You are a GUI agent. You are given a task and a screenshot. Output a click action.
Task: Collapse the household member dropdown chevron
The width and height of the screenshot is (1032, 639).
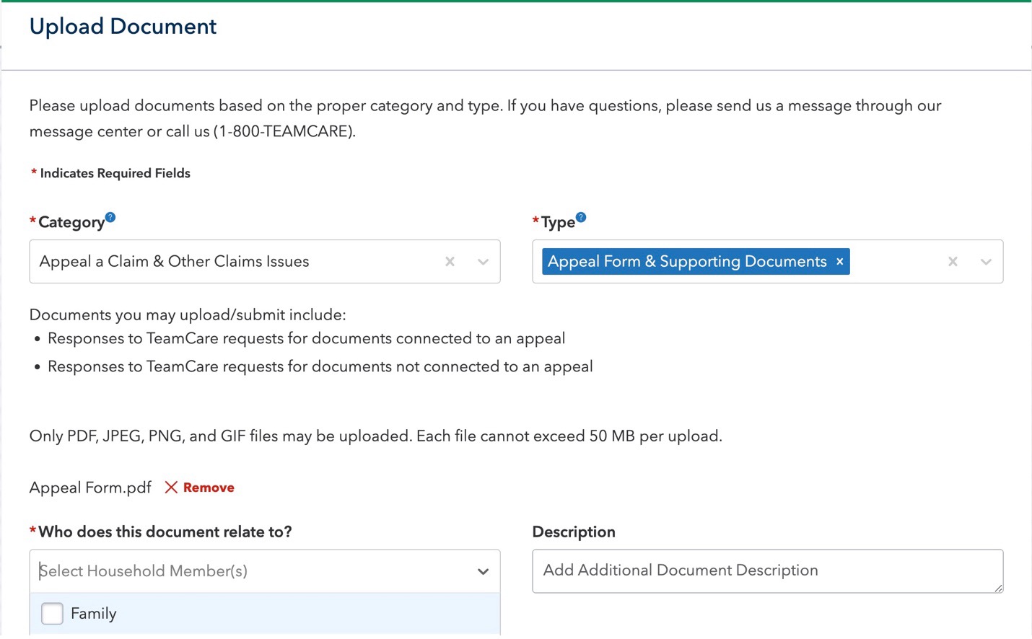point(483,571)
